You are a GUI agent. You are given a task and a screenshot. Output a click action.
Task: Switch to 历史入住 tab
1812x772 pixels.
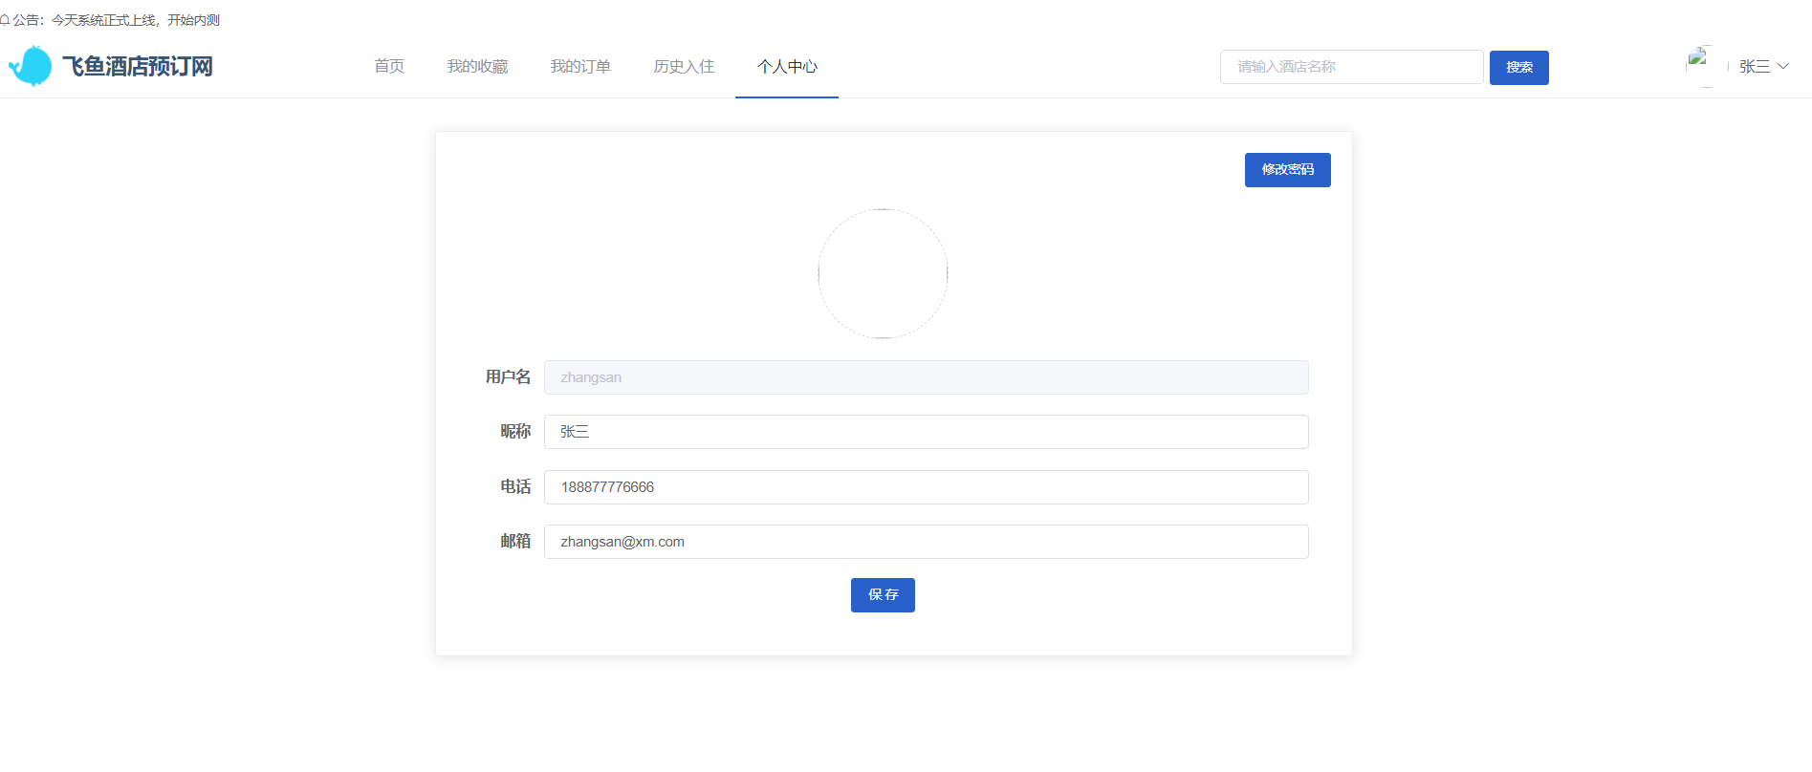684,67
